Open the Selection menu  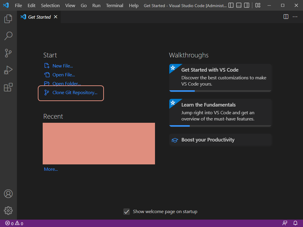pyautogui.click(x=50, y=5)
